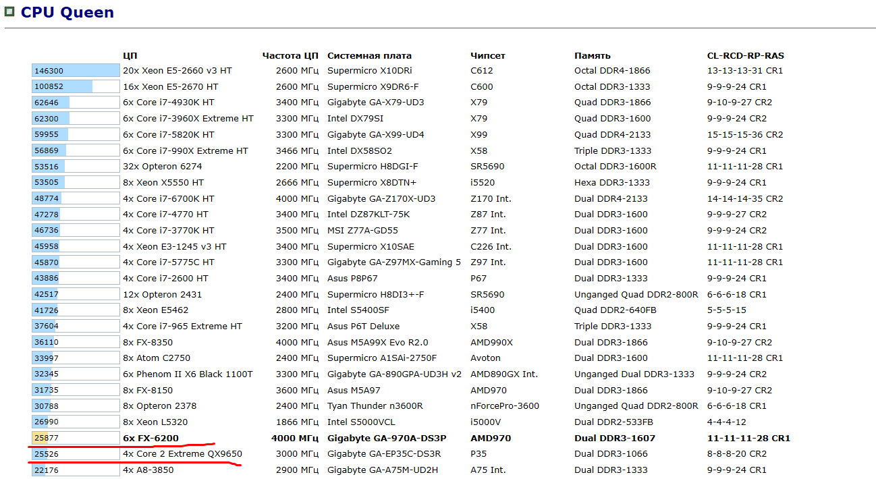Click Gigabyte GA-X99-UD4 motherboard cell
The height and width of the screenshot is (479, 876).
click(376, 134)
